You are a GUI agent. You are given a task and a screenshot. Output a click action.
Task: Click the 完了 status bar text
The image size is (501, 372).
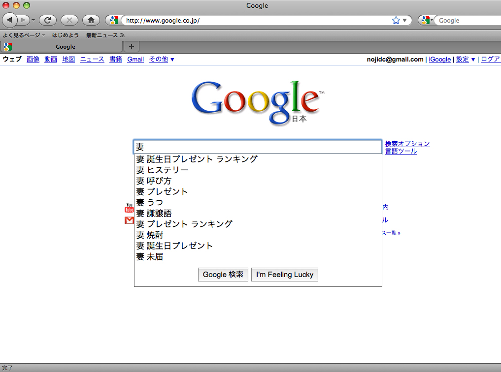coord(7,368)
